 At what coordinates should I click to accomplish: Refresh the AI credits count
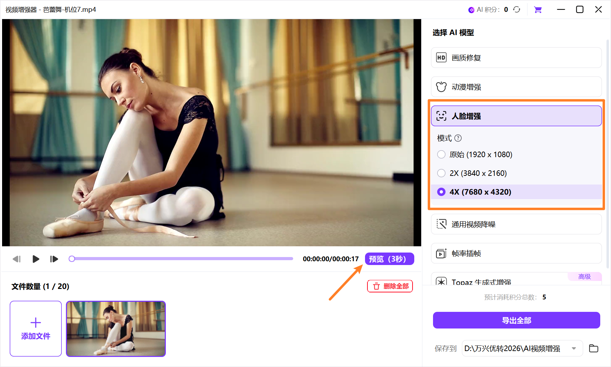[517, 10]
